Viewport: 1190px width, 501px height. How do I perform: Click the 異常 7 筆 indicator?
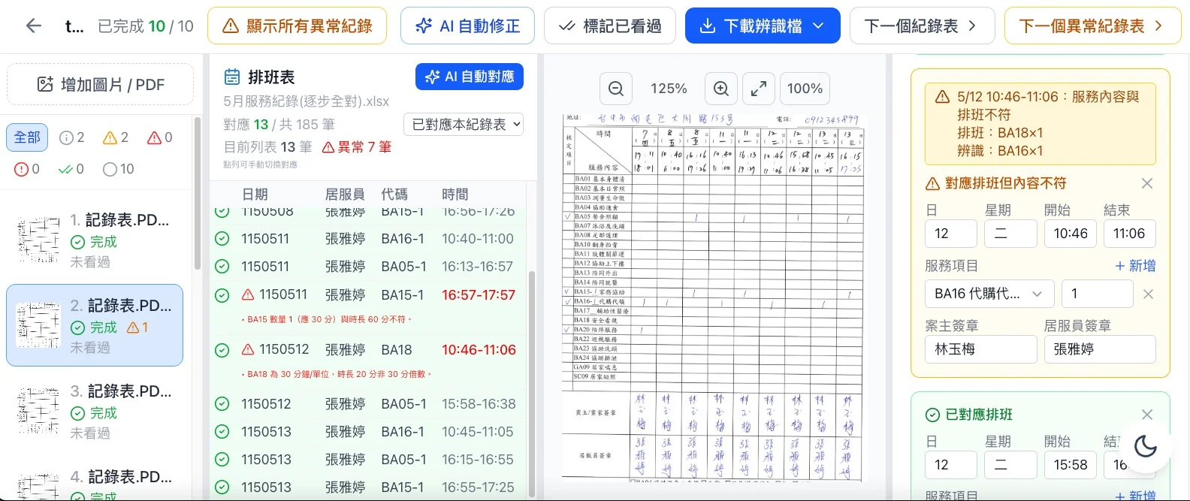pyautogui.click(x=357, y=147)
